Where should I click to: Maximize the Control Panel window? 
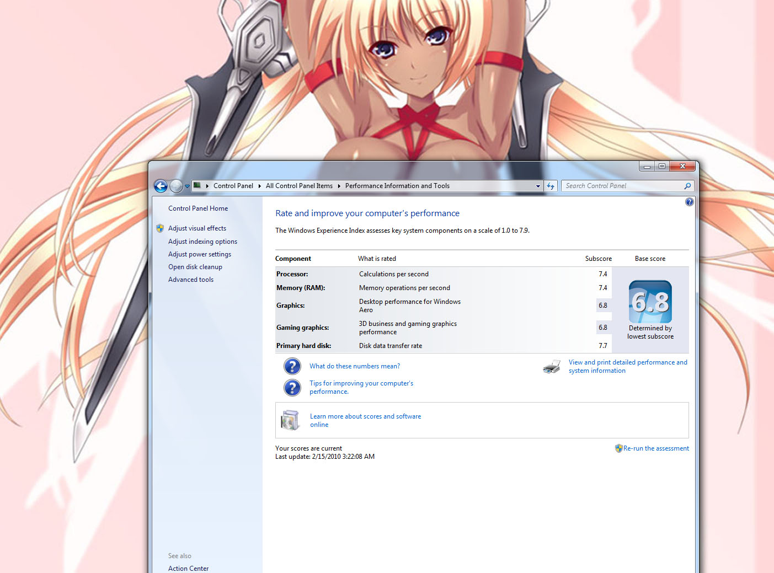[x=662, y=166]
